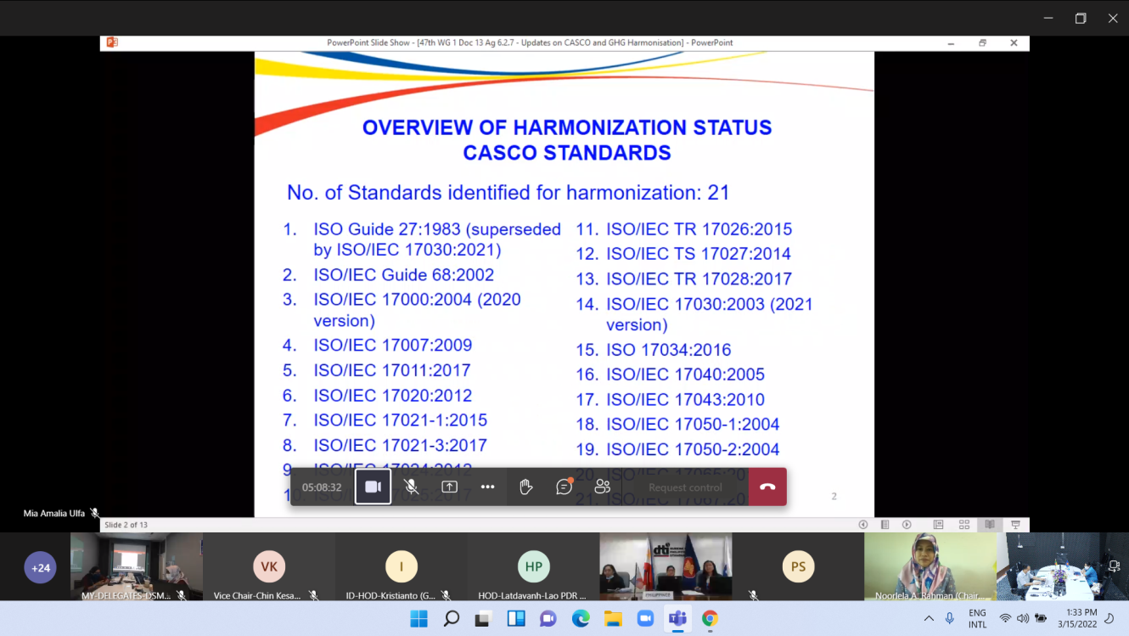Click 'ISO/IEC 17011:2017' on the slide
This screenshot has width=1129, height=636.
pyautogui.click(x=392, y=370)
